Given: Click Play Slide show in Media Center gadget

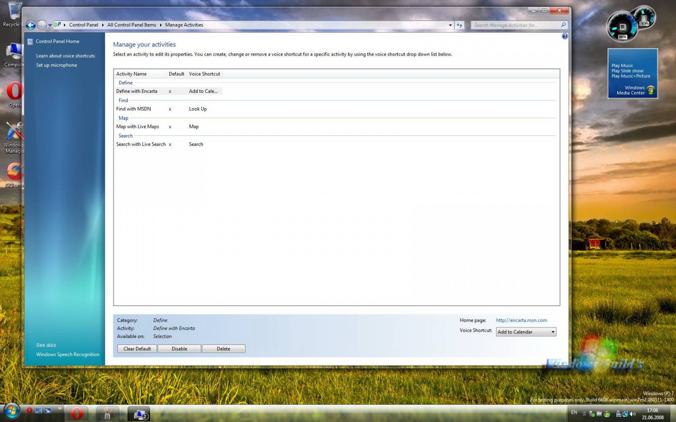Looking at the screenshot, I should (627, 71).
